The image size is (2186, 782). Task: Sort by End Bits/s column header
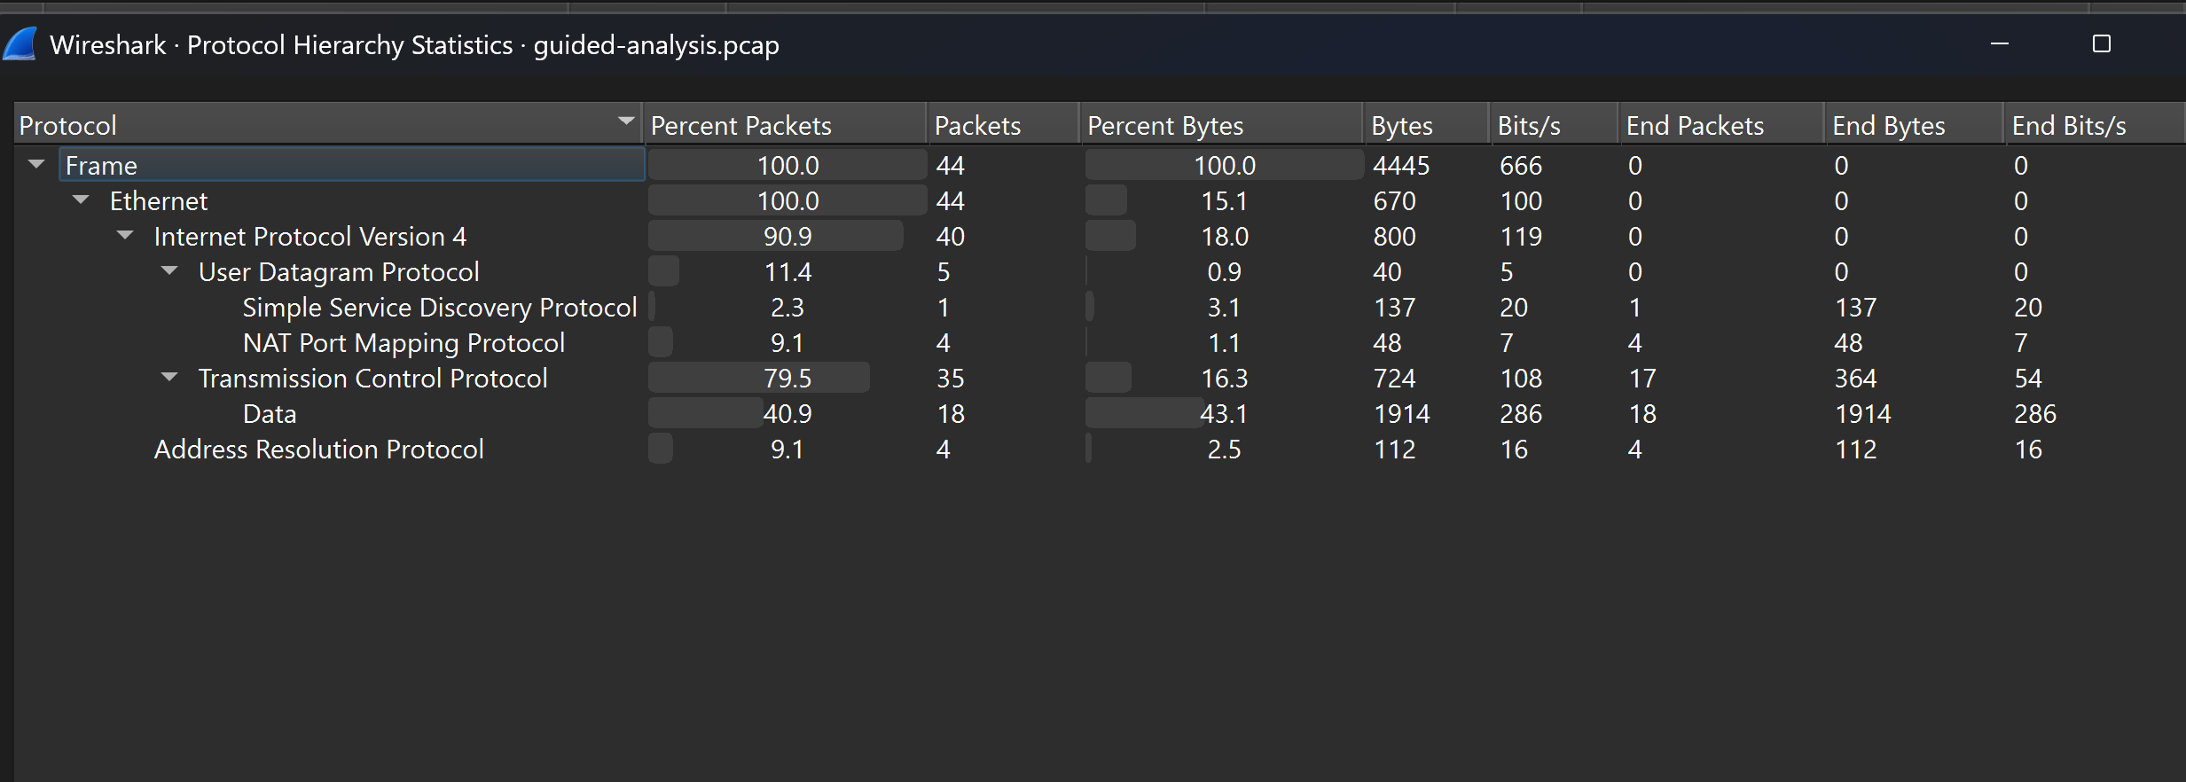[2095, 125]
